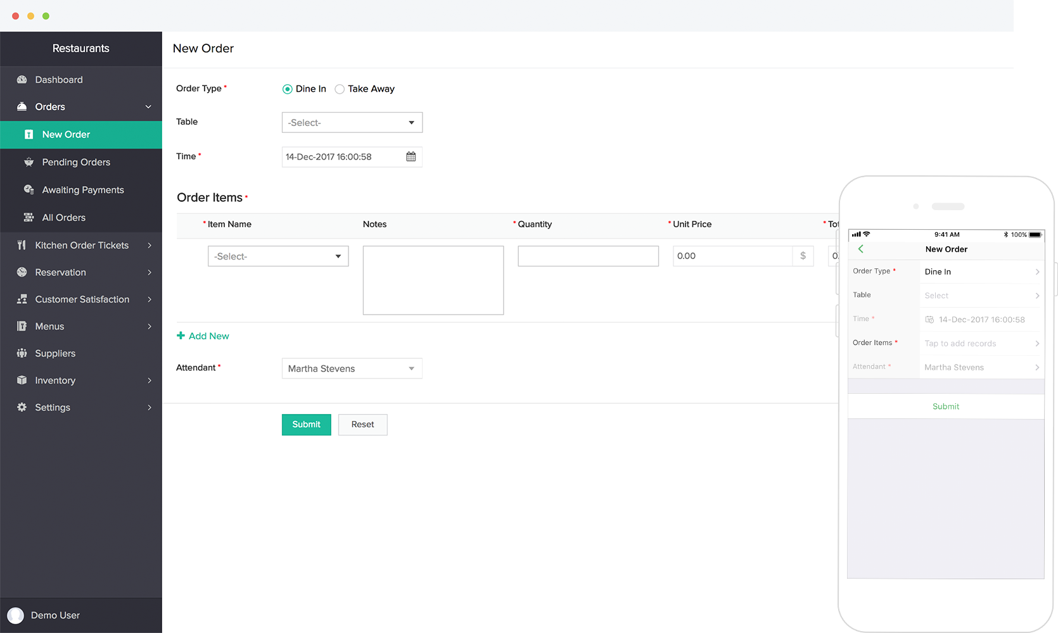Click the Reset button
Screen dimensions: 1058x633
click(x=363, y=425)
